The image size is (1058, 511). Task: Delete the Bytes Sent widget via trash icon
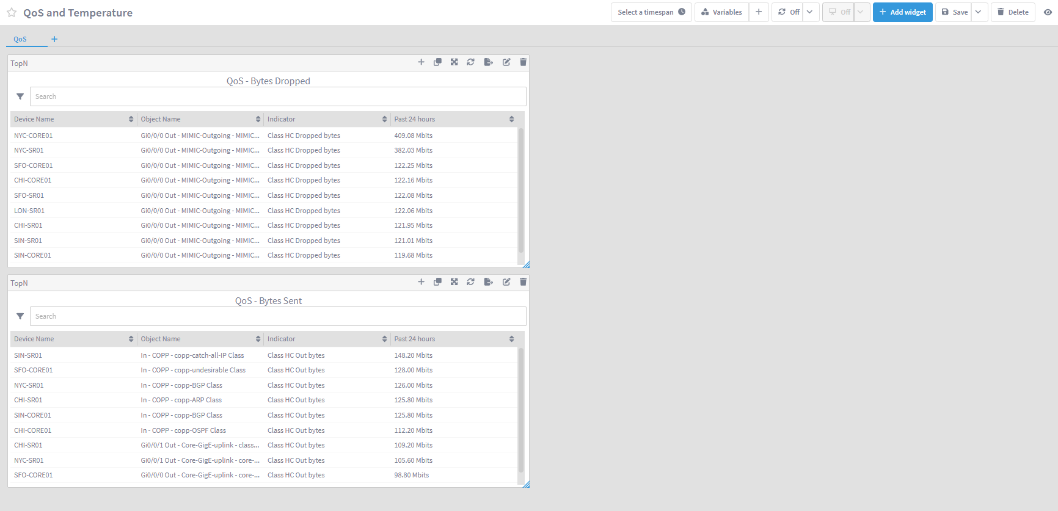click(523, 282)
